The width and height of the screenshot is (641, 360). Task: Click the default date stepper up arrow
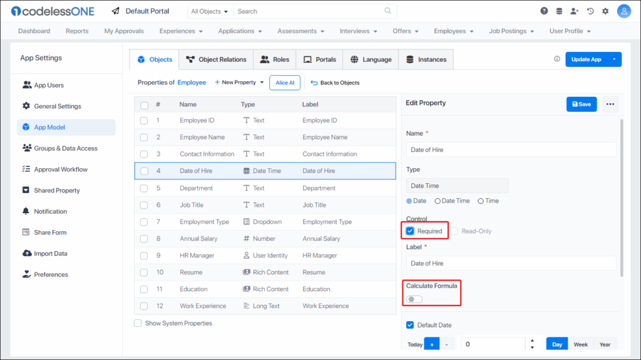(531, 341)
